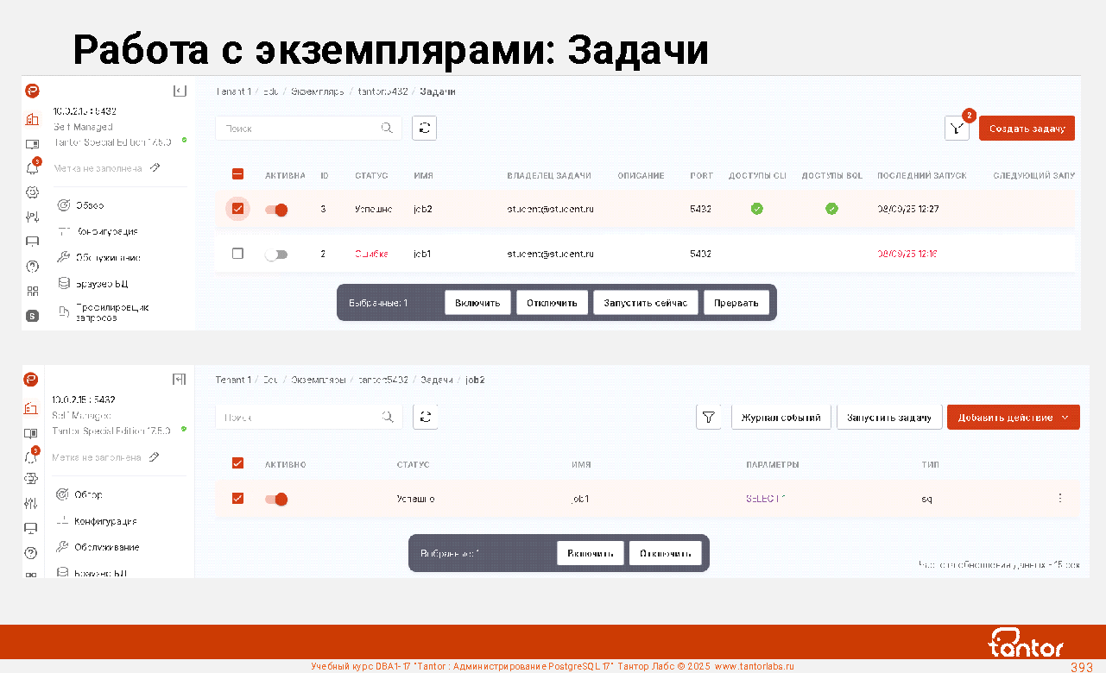This screenshot has width=1106, height=673.
Task: Click the edit pencil icon next to the top label
Action: coord(155,168)
